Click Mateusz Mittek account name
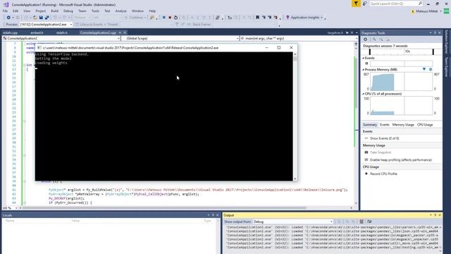451x254 pixels. (426, 11)
